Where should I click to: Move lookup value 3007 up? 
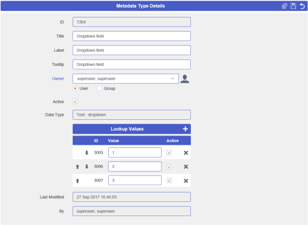(x=77, y=181)
